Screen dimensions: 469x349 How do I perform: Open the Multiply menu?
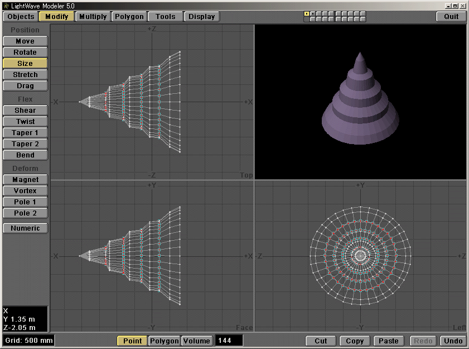93,16
